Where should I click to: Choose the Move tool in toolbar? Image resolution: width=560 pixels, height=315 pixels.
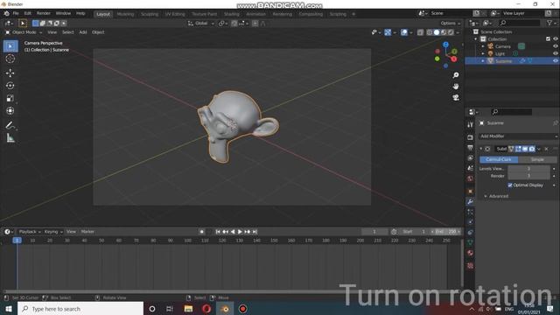click(x=10, y=73)
